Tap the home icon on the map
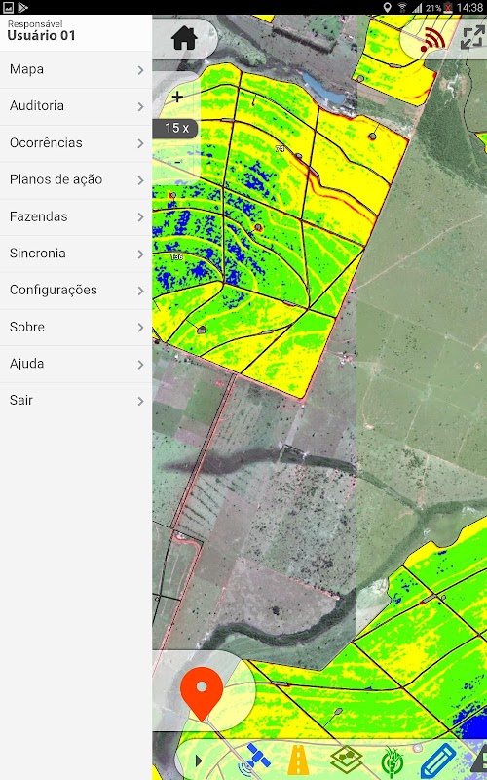This screenshot has width=487, height=780. pos(184,38)
